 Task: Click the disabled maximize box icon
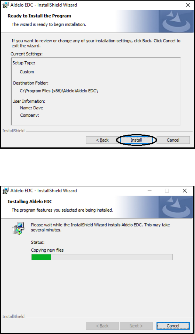[x=167, y=191]
